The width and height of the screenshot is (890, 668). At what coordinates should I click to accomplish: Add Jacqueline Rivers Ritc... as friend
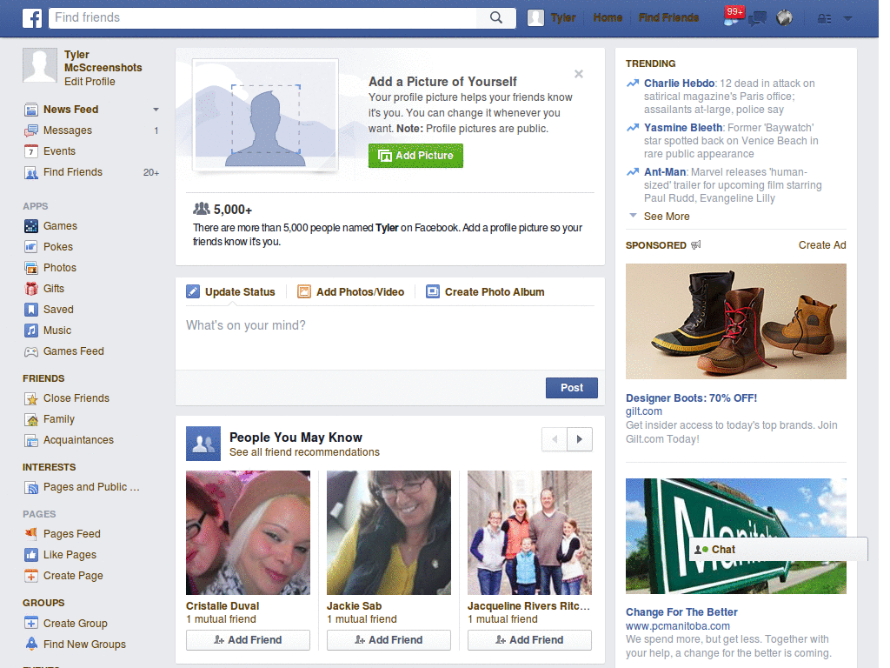click(529, 640)
